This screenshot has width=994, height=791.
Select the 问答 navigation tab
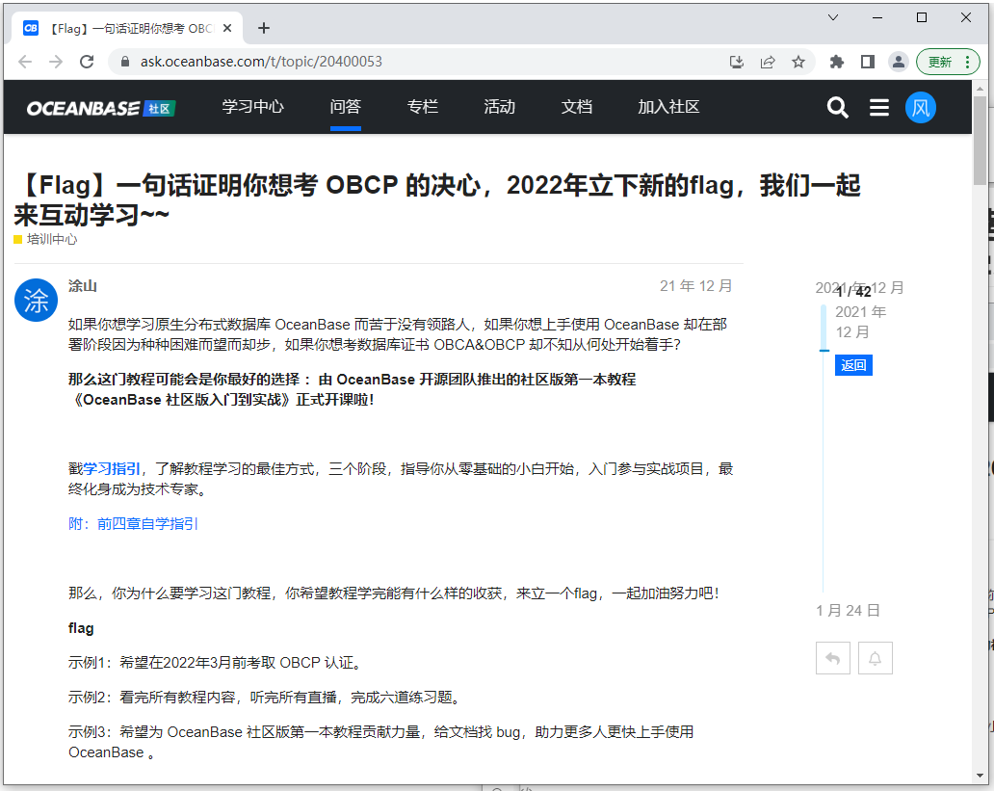click(x=346, y=107)
